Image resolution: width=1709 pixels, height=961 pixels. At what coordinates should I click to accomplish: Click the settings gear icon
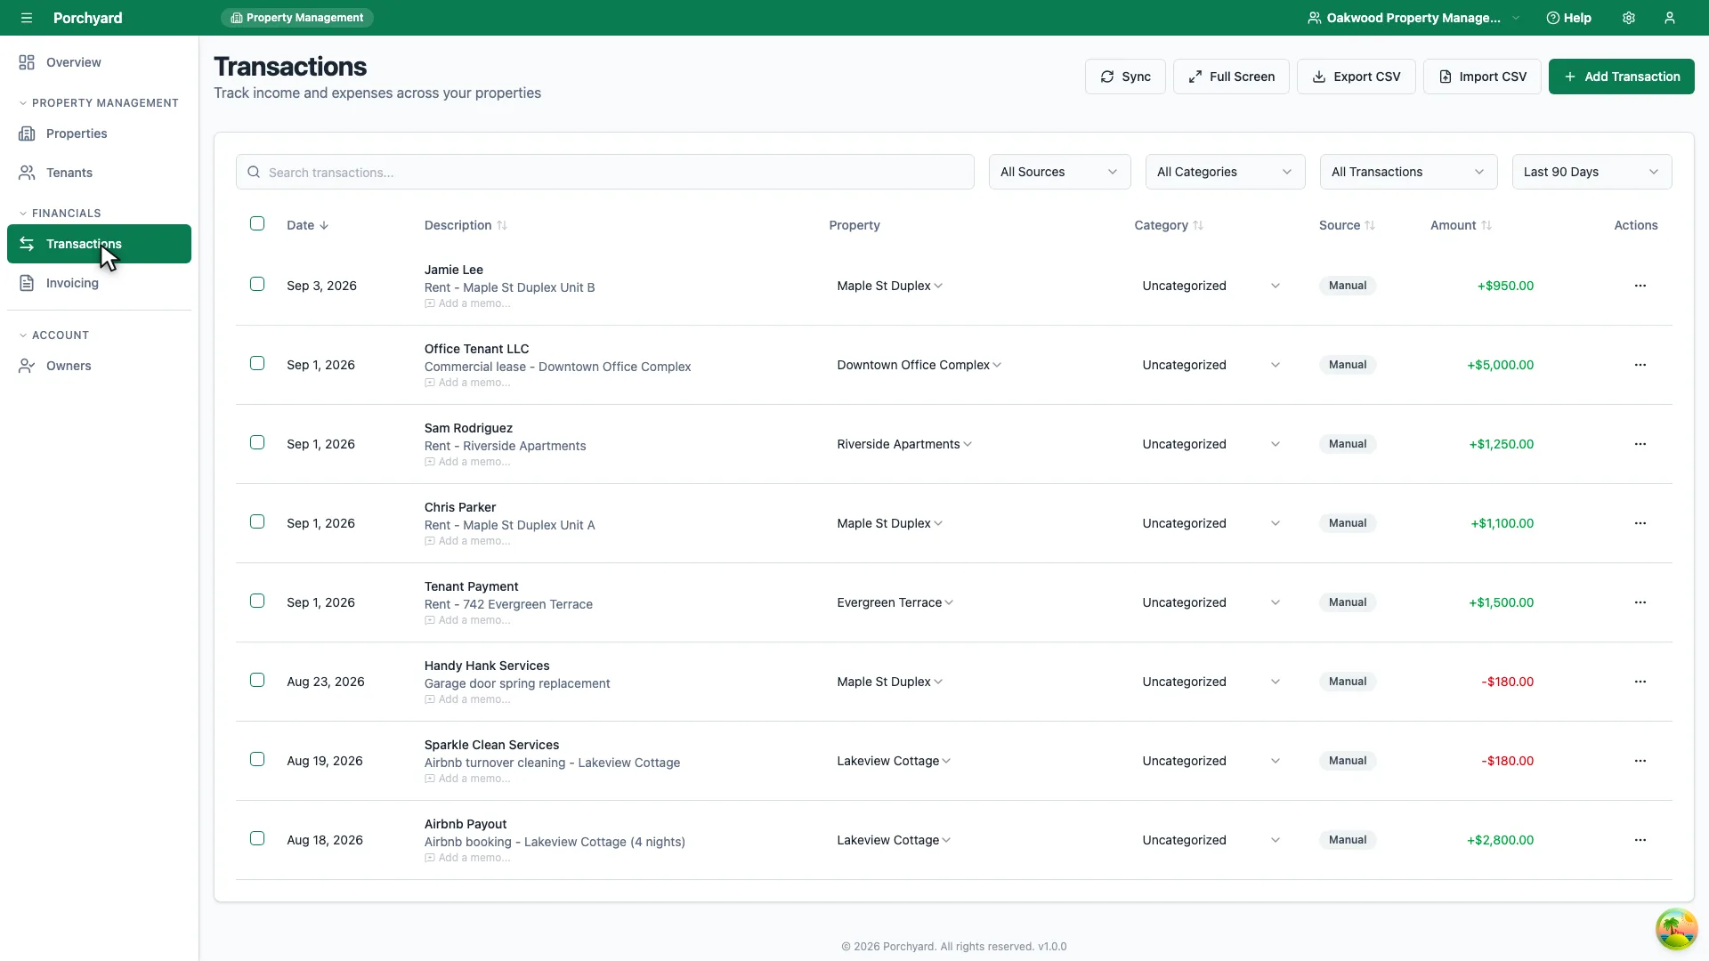coord(1629,18)
